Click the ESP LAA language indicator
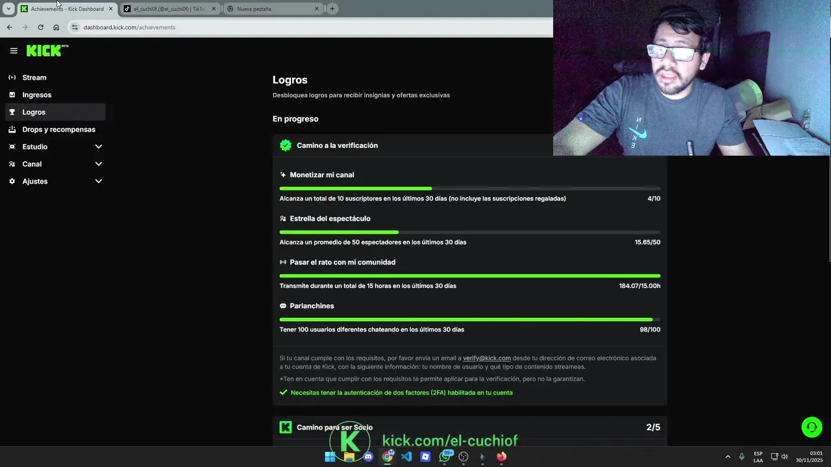The image size is (831, 467). pos(758,457)
